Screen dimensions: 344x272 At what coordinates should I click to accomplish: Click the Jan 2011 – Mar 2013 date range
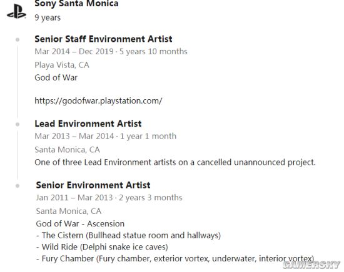74,198
